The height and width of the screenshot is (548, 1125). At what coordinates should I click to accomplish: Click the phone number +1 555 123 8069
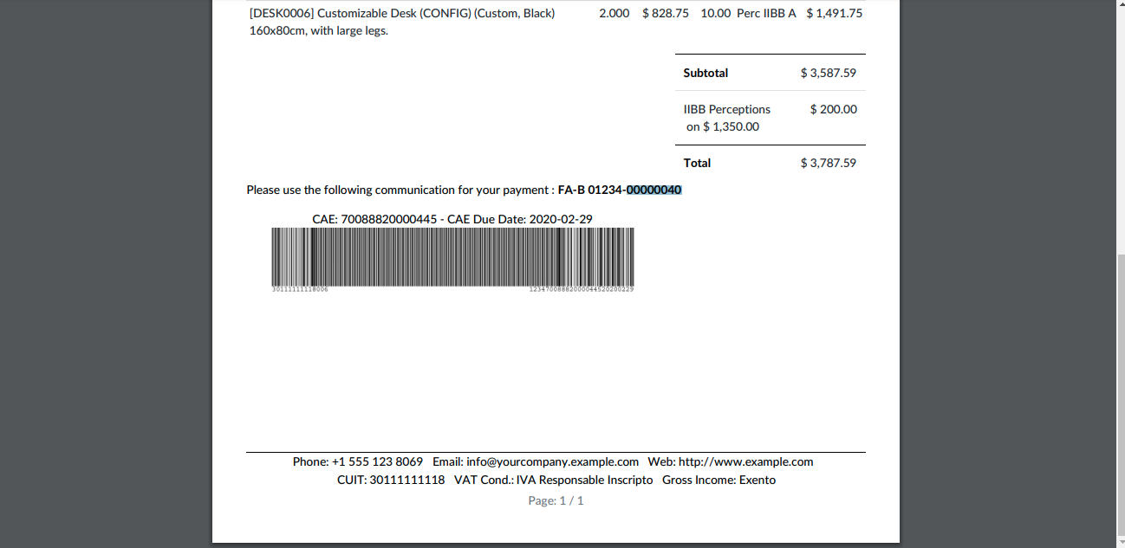click(x=377, y=461)
